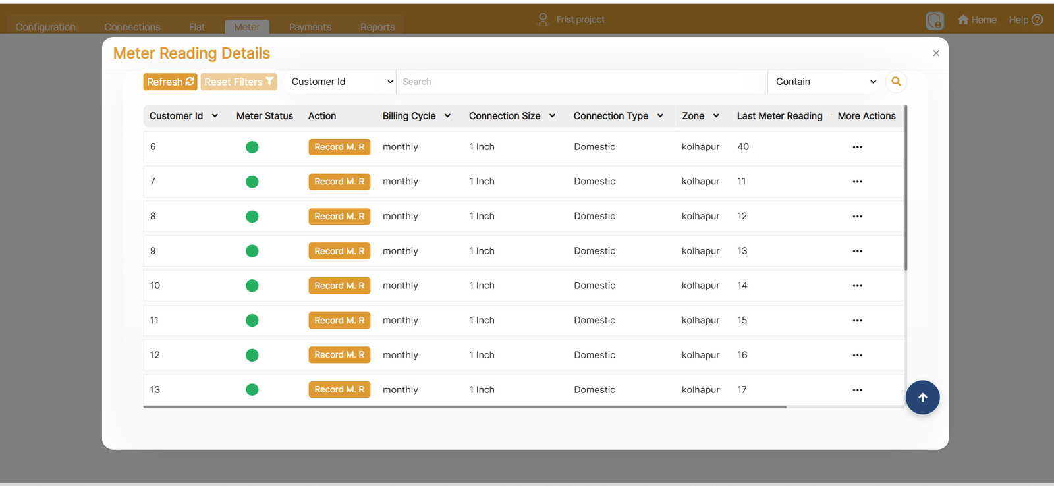
Task: Expand the Customer Id column header arrow
Action: pos(215,116)
